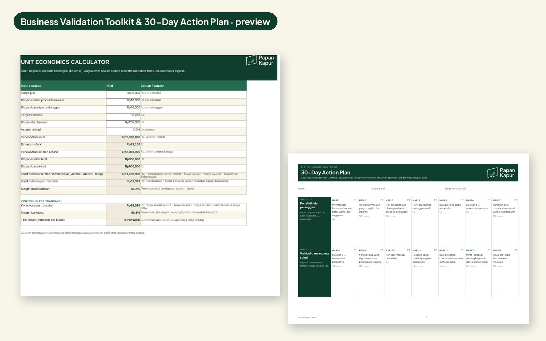This screenshot has width=546, height=341.
Task: Click the 'Validasi dan rancang solusi' week heading
Action: pyautogui.click(x=314, y=255)
